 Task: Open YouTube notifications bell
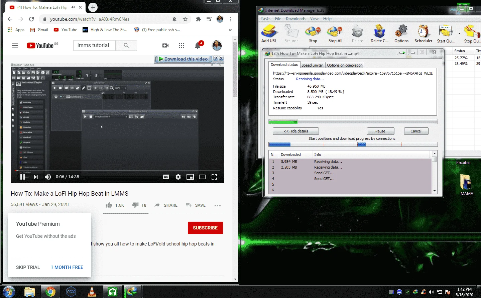point(198,45)
